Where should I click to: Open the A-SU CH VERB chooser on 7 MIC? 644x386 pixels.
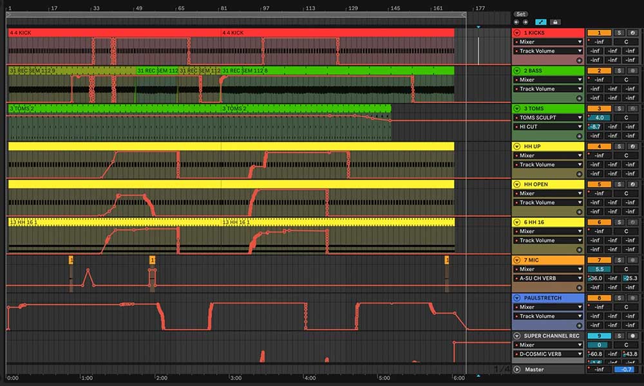547,278
